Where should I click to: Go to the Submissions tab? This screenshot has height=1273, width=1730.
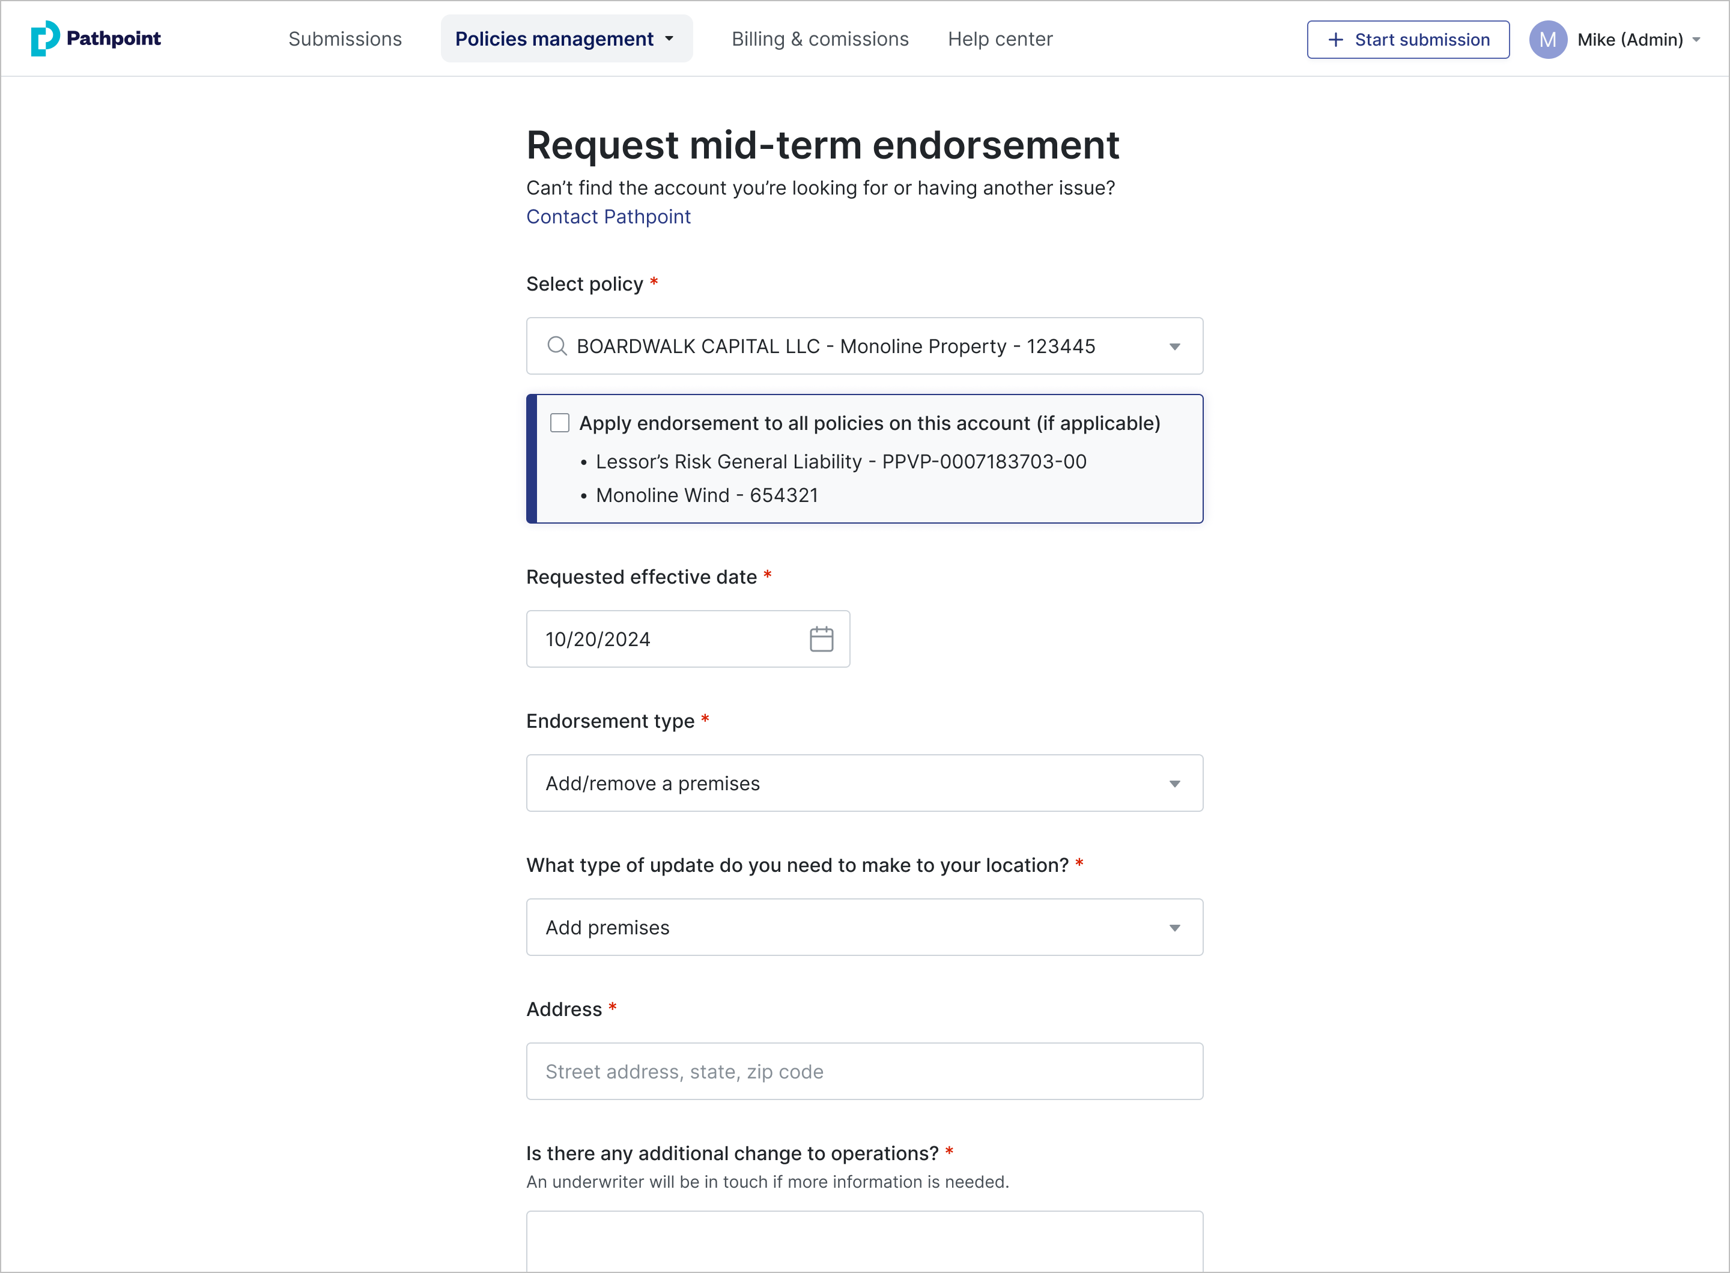(x=345, y=38)
